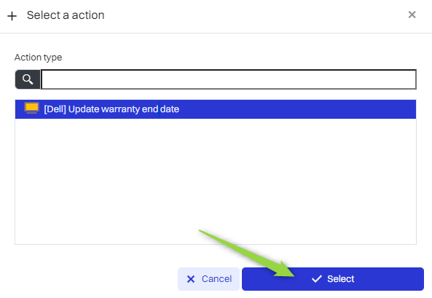The image size is (432, 298).
Task: Click the checkmark icon in Select button
Action: coord(317,279)
